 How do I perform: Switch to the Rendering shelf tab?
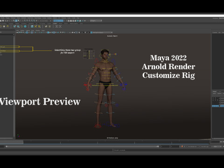click(x=31, y=23)
